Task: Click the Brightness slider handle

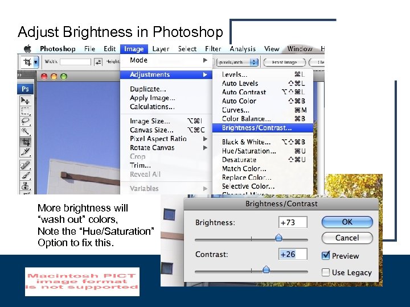Action: pos(278,238)
